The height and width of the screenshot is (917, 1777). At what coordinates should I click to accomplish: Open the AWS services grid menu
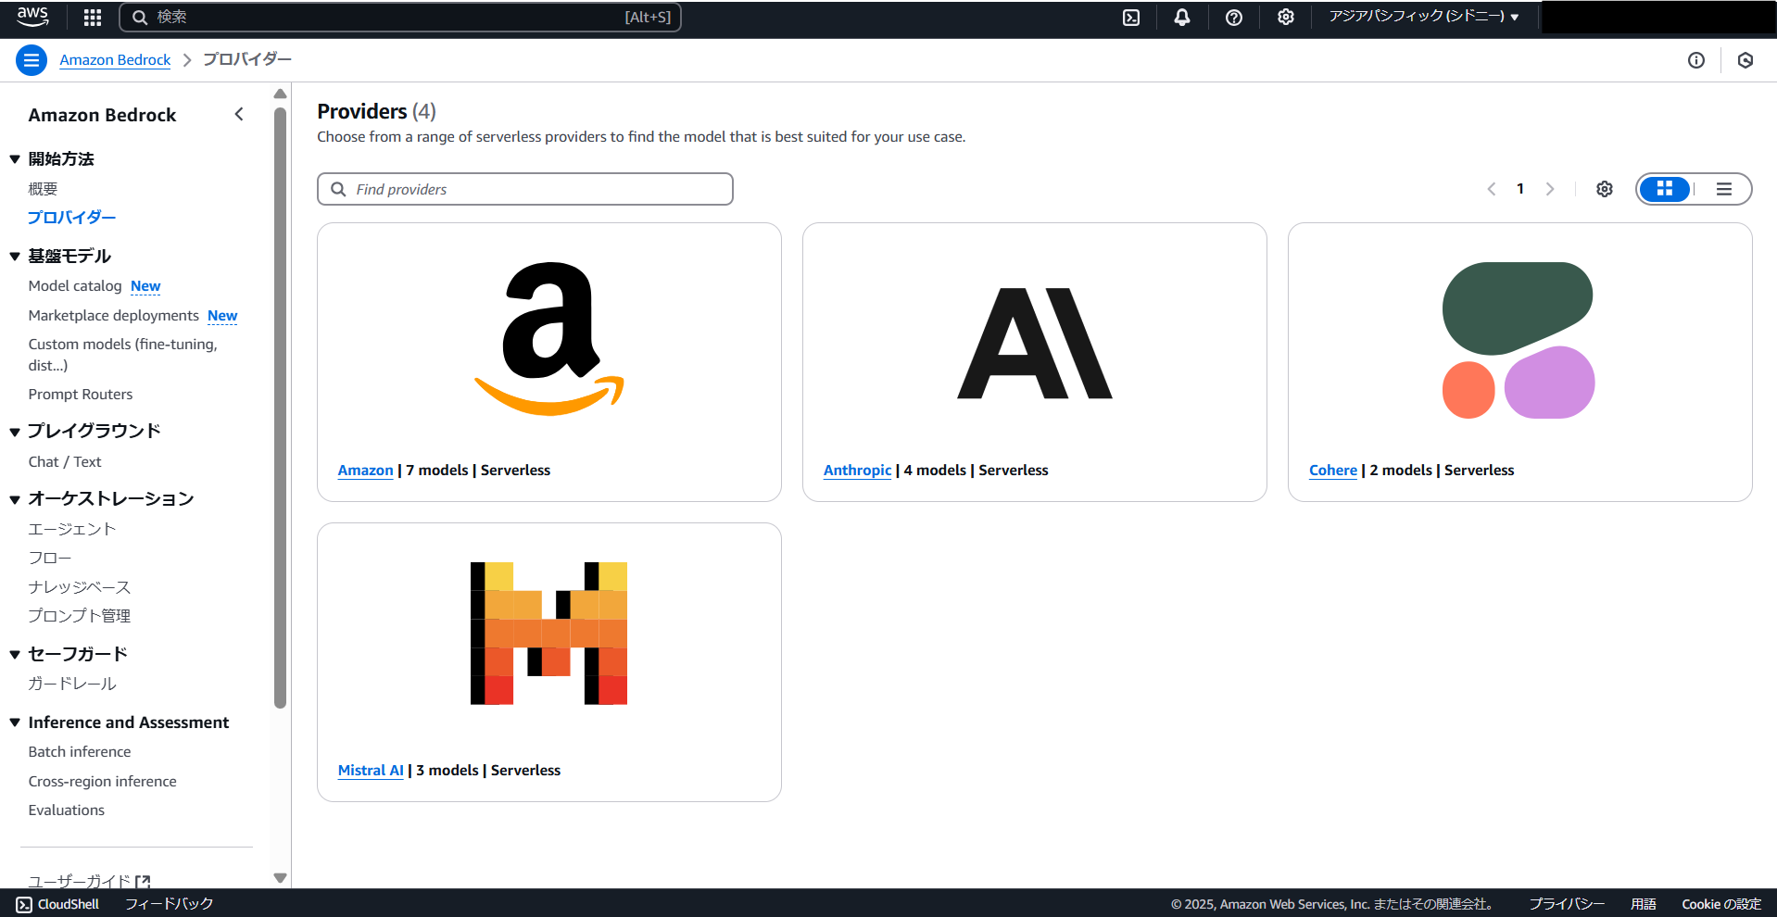pos(93,17)
